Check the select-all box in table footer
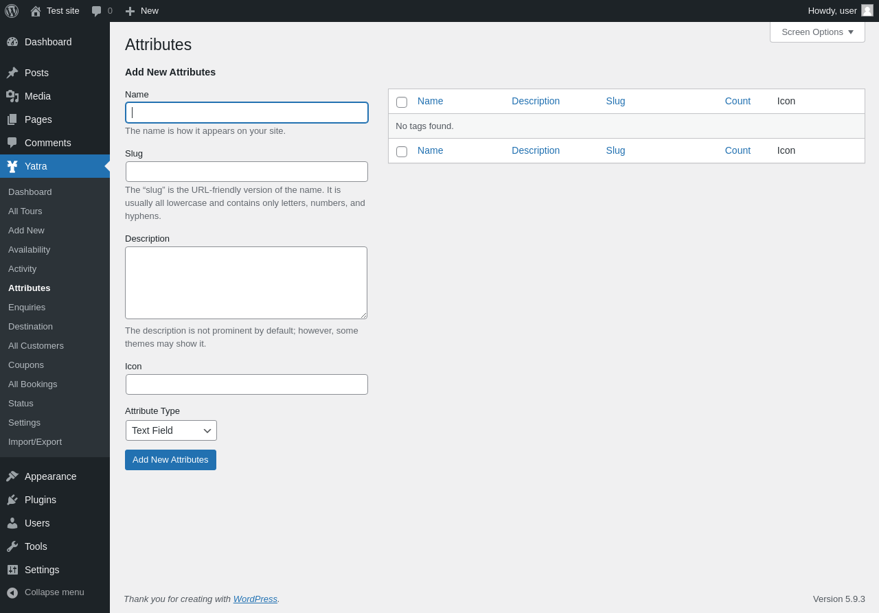 [x=402, y=152]
